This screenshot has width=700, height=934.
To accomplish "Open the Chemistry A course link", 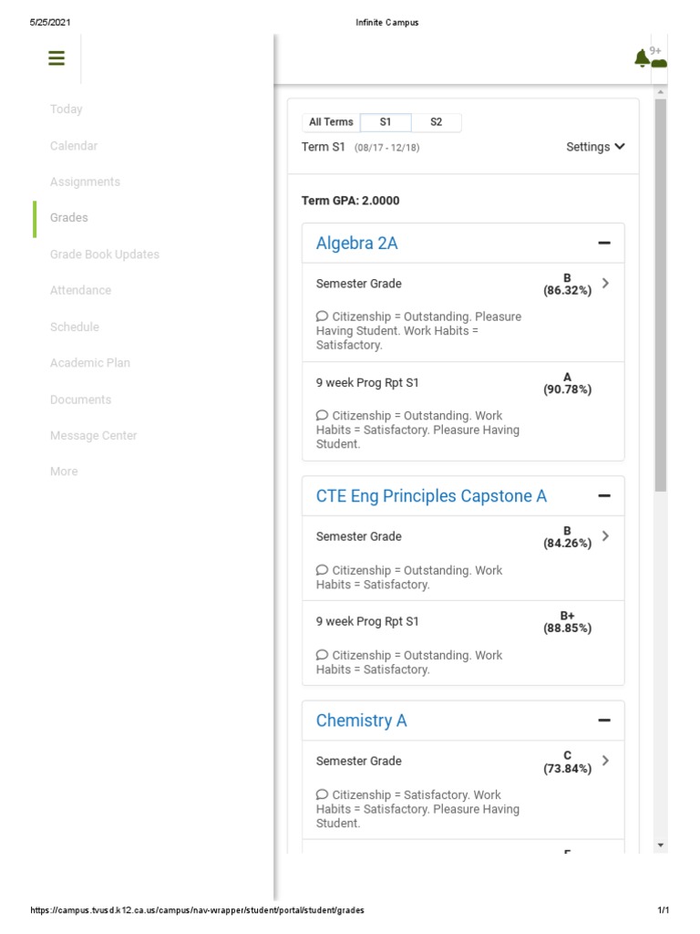I will pyautogui.click(x=361, y=721).
